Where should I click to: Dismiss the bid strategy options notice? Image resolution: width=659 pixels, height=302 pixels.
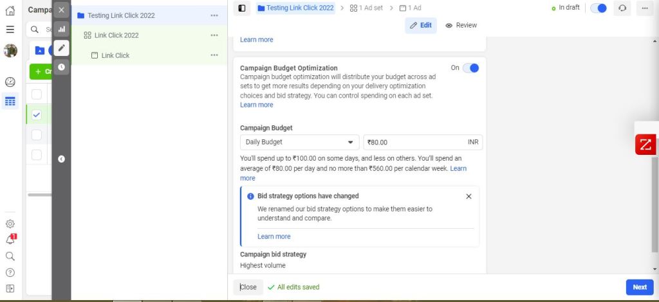pyautogui.click(x=469, y=196)
